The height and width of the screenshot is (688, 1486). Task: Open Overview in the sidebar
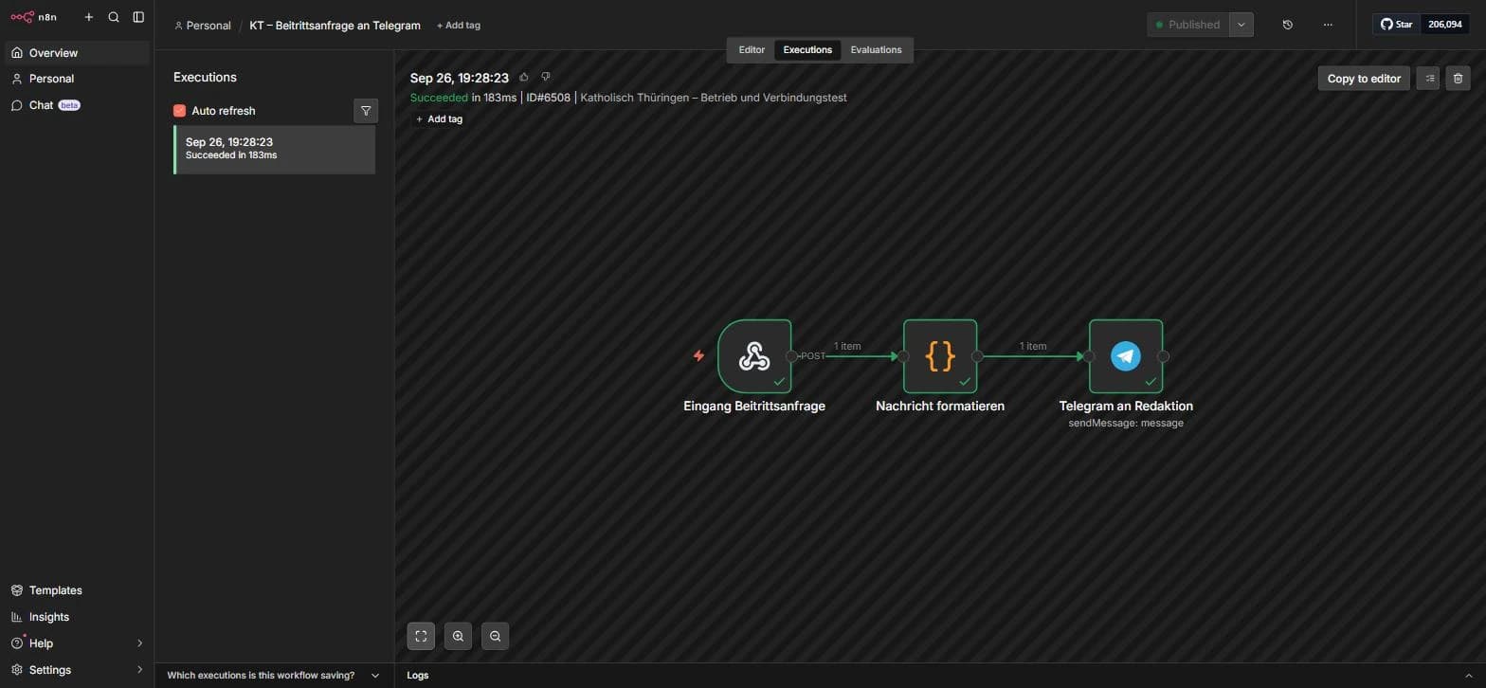[77, 53]
